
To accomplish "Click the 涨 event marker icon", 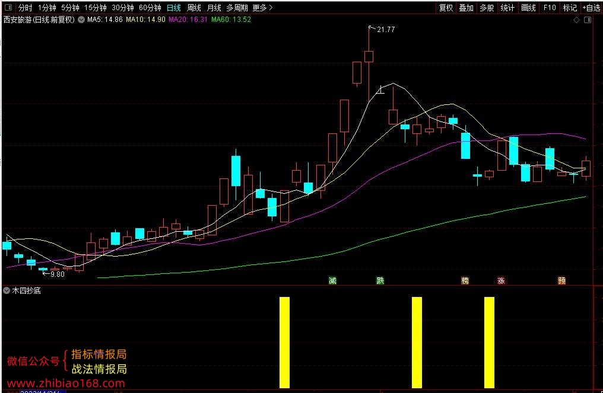I will tap(501, 281).
